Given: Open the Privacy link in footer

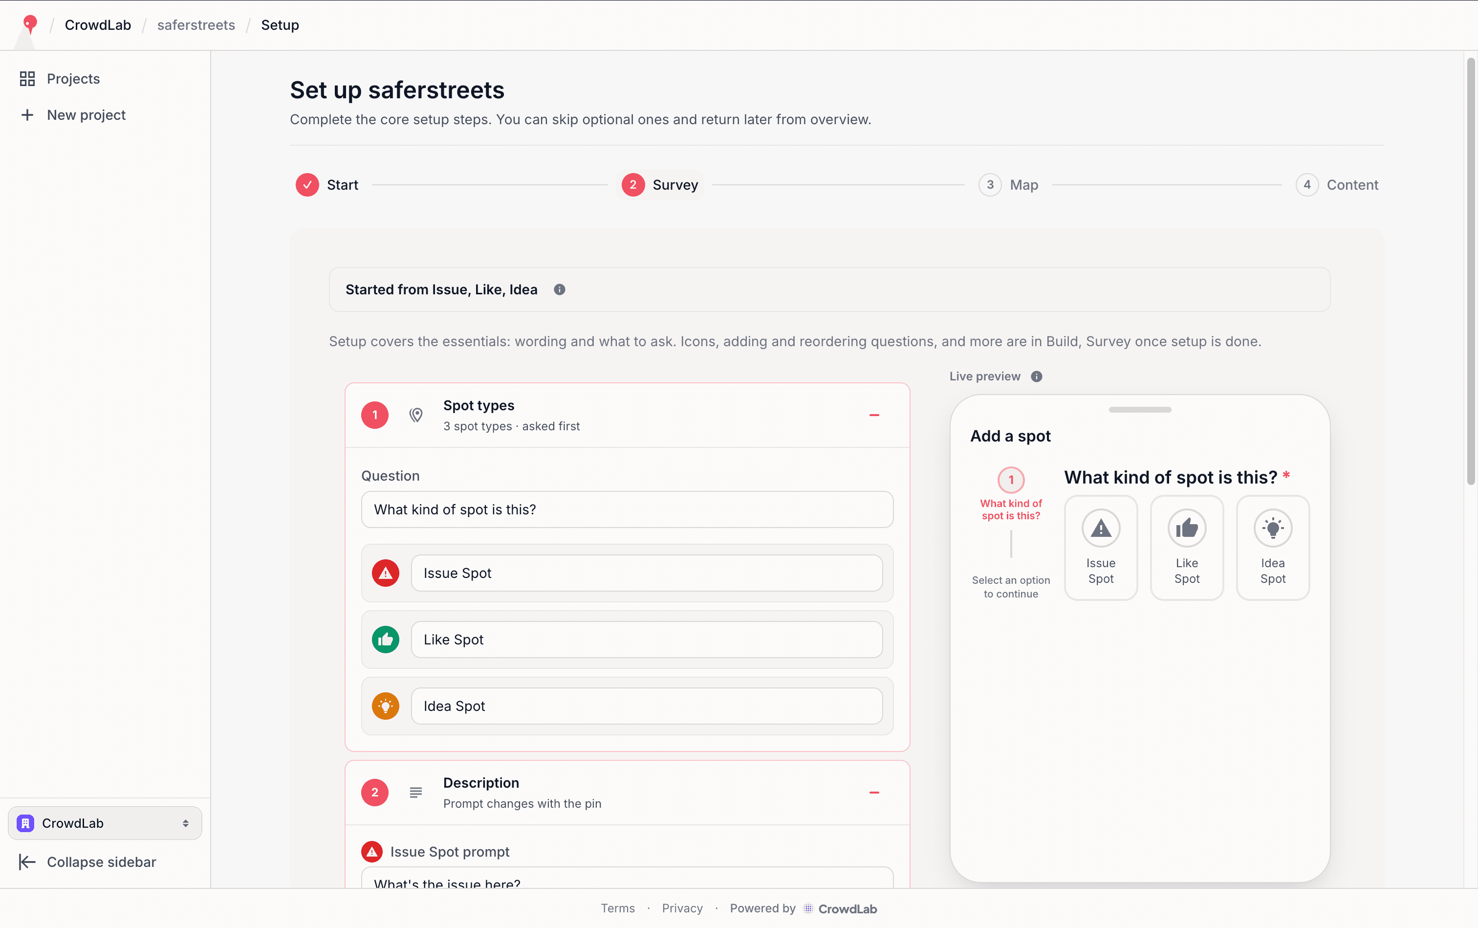Looking at the screenshot, I should 682,908.
